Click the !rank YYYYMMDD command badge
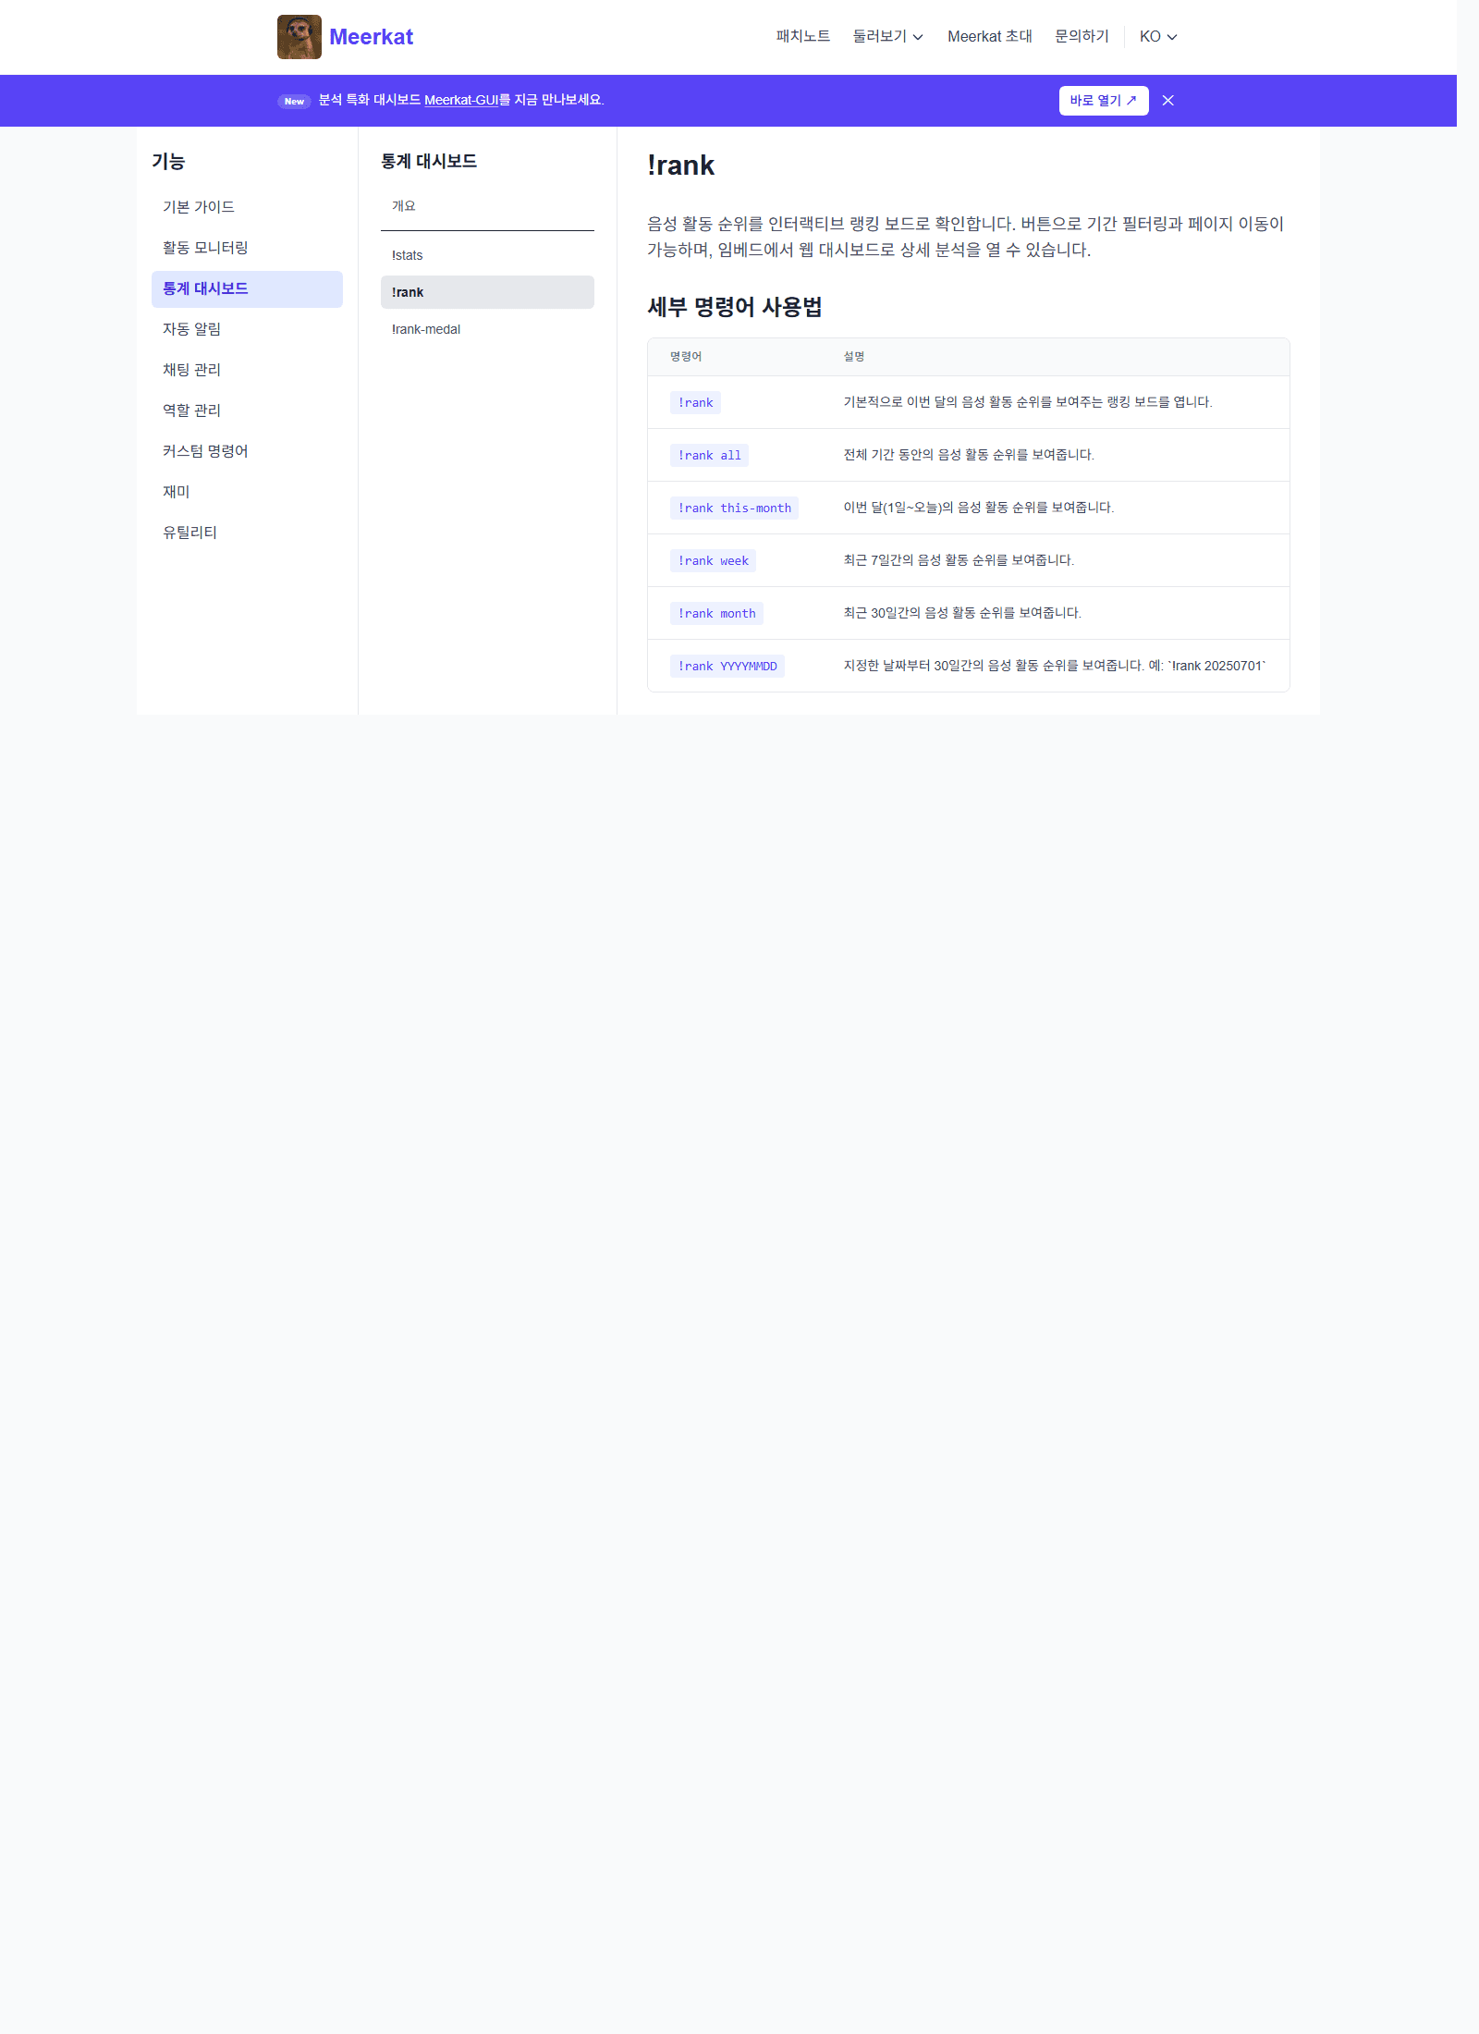 pyautogui.click(x=727, y=666)
